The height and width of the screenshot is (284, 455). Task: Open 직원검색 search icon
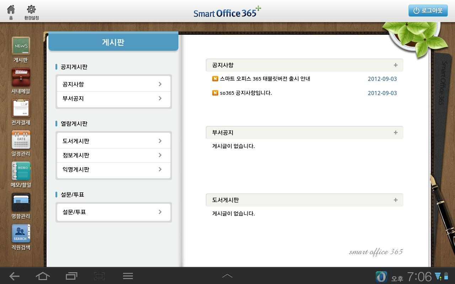21,234
